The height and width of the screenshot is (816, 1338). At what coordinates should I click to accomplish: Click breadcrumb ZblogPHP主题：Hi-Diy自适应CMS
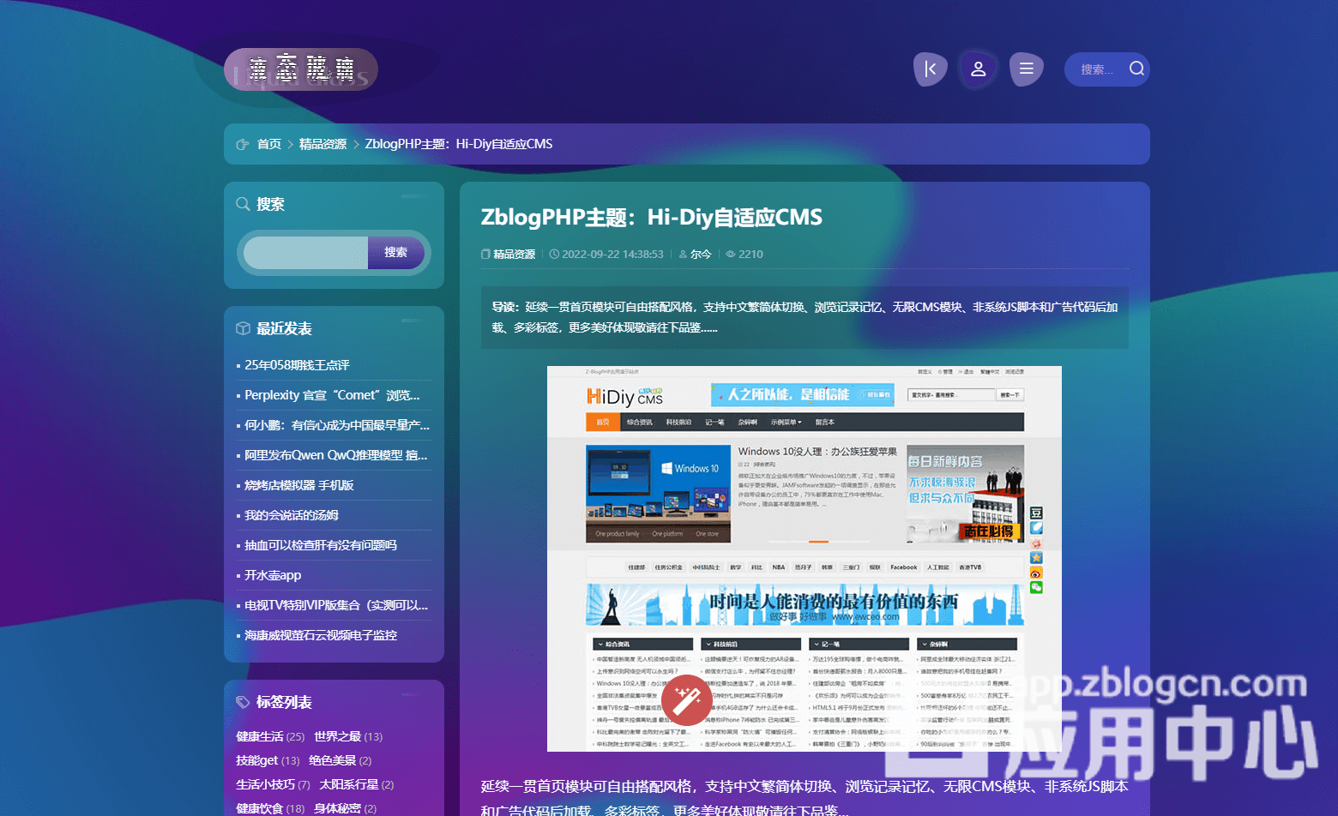coord(459,144)
